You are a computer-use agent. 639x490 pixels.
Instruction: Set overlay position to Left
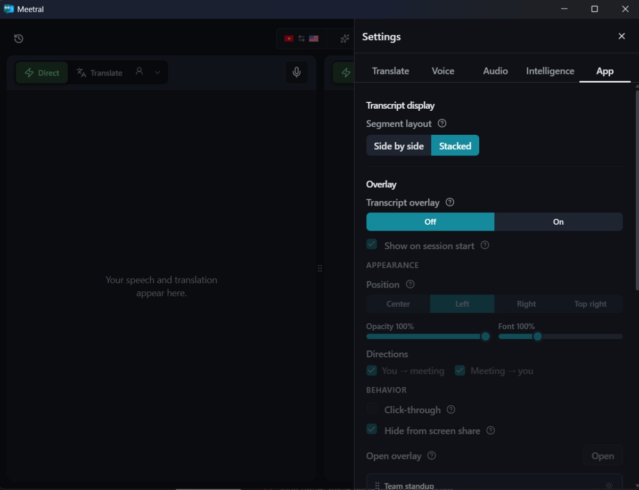(x=462, y=304)
